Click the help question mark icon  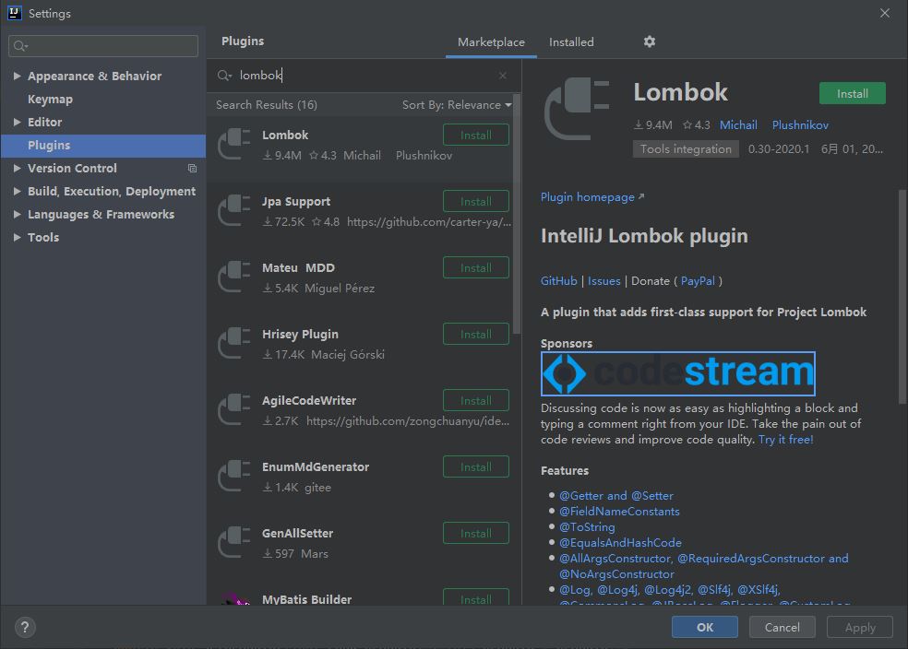(x=25, y=627)
